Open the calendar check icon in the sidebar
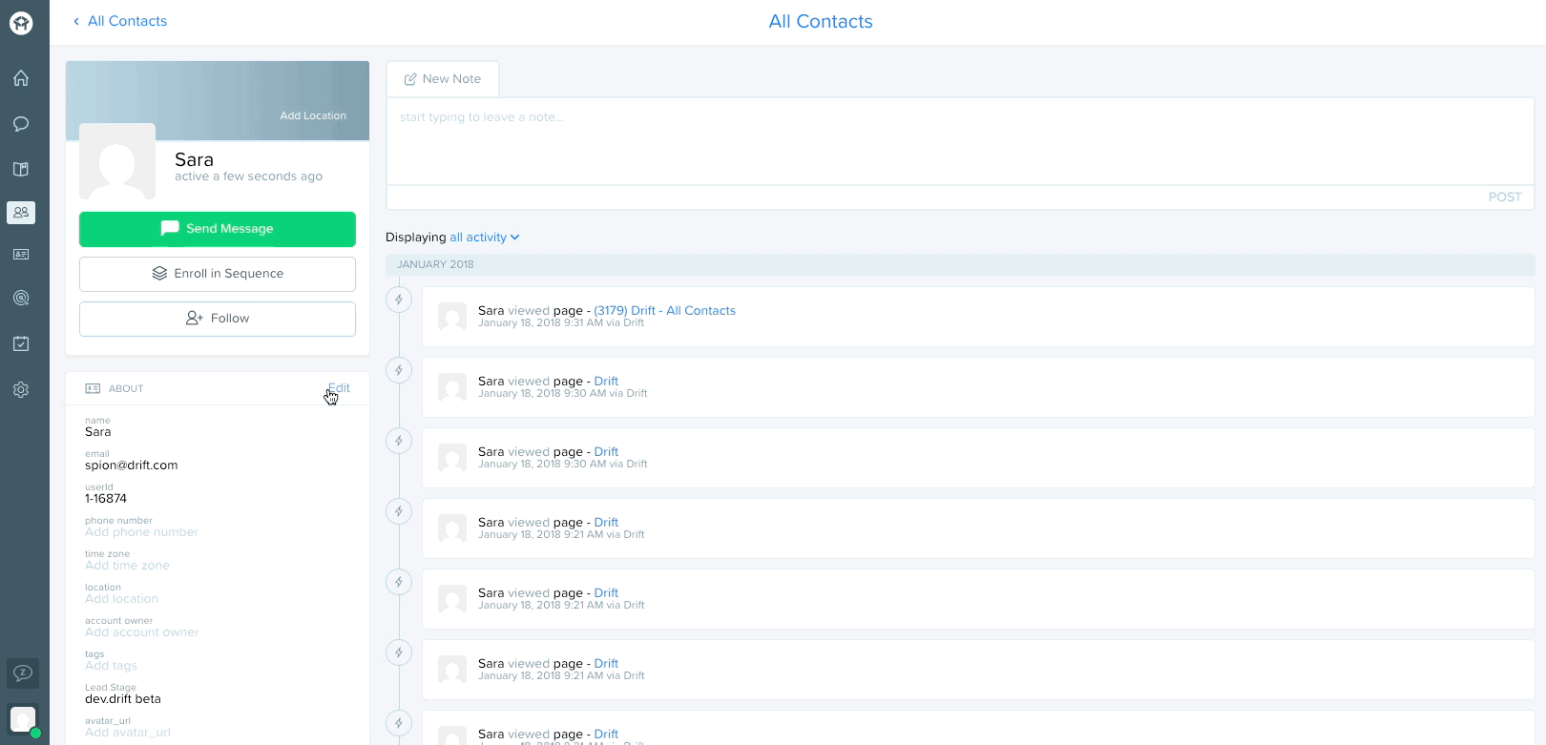This screenshot has height=745, width=1546. 21,343
